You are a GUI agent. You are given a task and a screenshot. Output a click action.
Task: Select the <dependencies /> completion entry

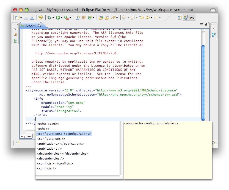click(x=50, y=158)
